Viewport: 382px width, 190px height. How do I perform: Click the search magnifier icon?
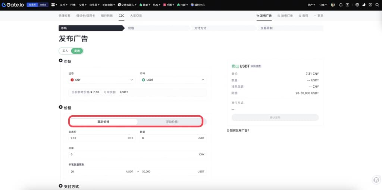pos(377,5)
